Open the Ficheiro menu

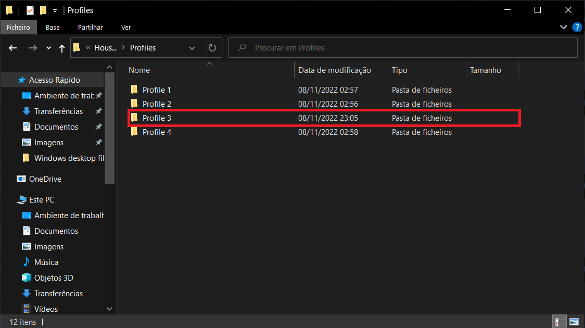[18, 27]
